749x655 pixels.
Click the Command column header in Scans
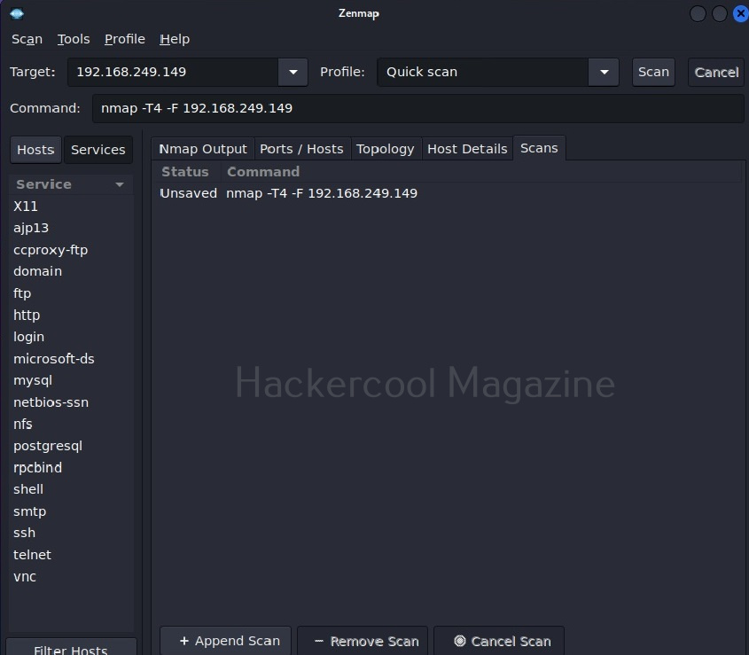[481, 172]
